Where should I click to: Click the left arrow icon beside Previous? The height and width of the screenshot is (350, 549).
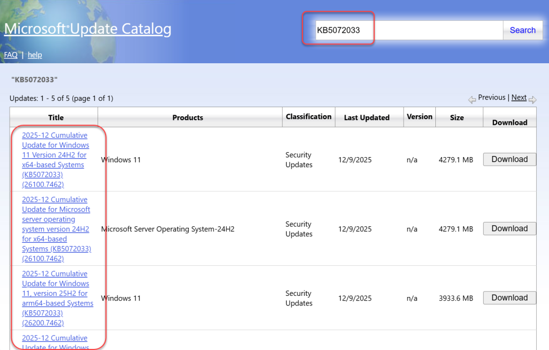point(472,100)
